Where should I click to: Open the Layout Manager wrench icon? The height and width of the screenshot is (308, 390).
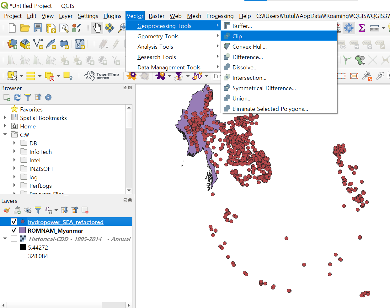(x=64, y=28)
